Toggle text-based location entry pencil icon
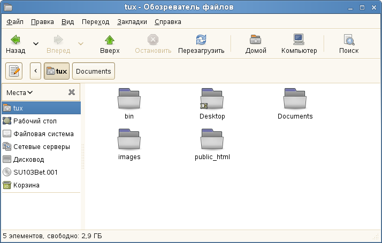The image size is (382, 243). pos(14,71)
